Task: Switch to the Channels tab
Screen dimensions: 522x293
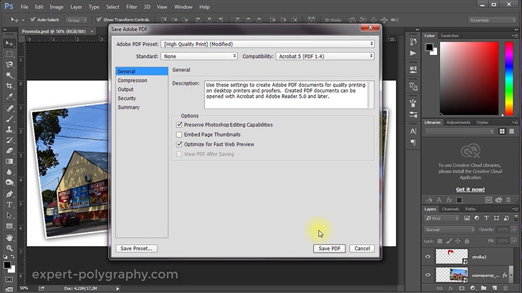Action: click(x=450, y=209)
